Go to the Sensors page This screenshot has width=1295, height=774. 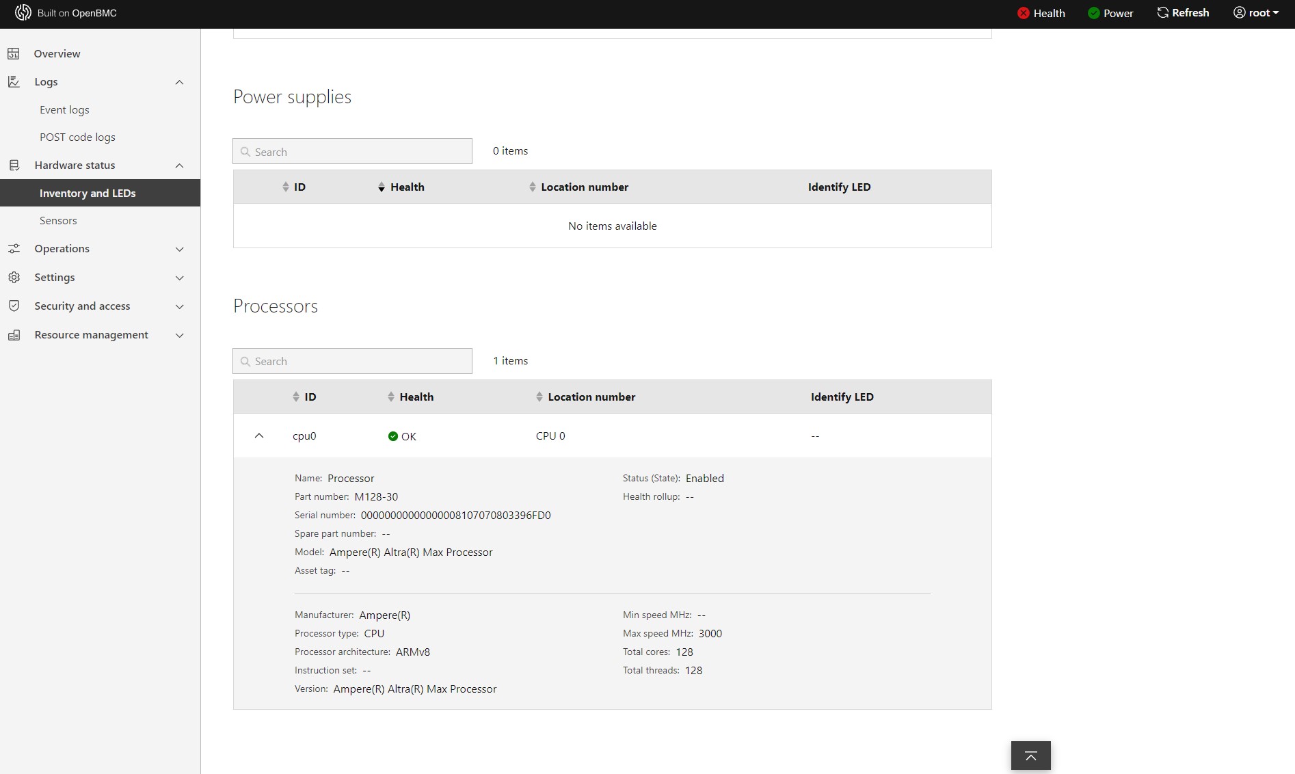point(58,220)
